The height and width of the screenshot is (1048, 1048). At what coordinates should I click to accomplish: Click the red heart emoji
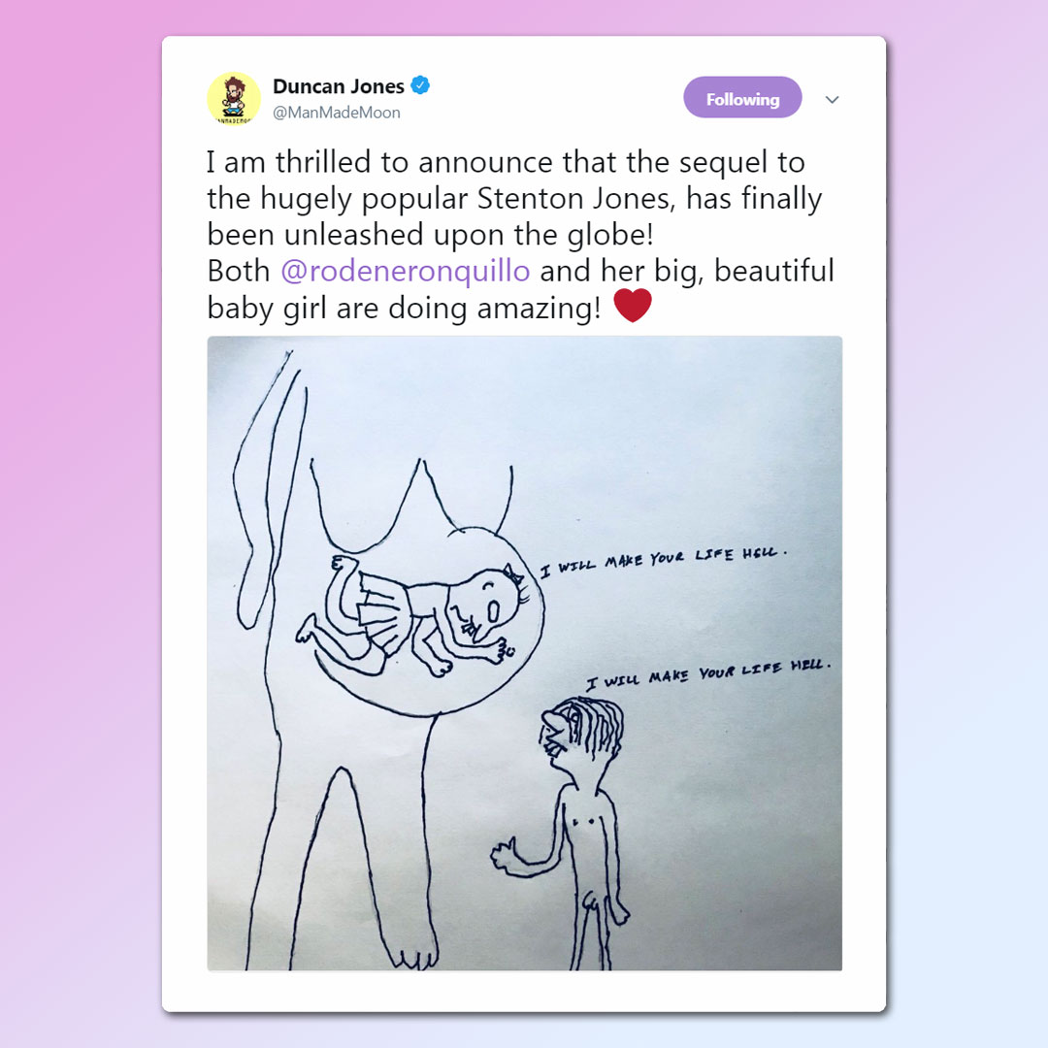point(633,306)
